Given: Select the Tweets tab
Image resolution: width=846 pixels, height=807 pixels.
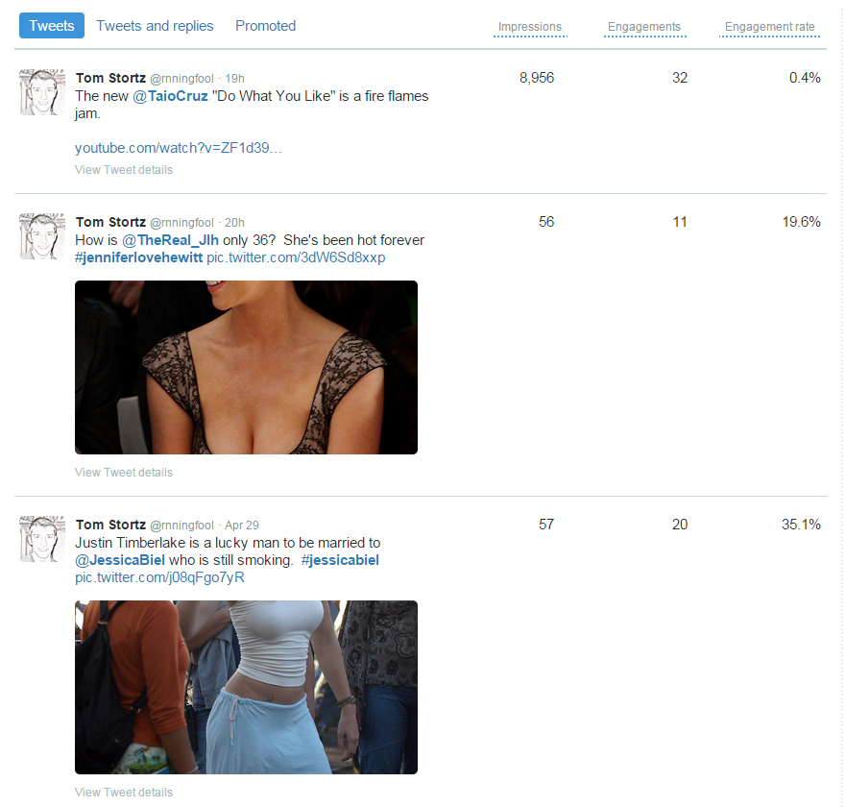Looking at the screenshot, I should pyautogui.click(x=52, y=25).
